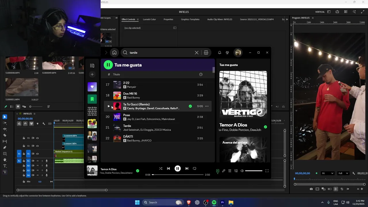Go to previous Spotify track
The height and width of the screenshot is (207, 368).
click(168, 168)
